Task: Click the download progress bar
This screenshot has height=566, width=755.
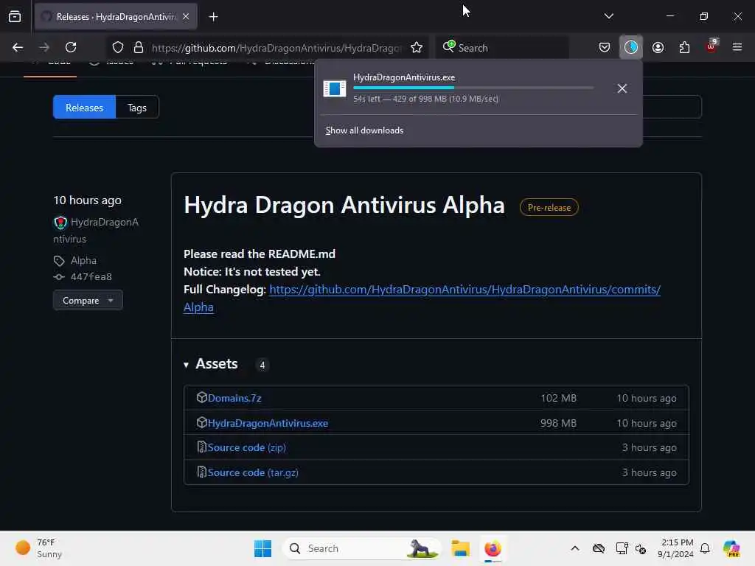Action: (473, 88)
